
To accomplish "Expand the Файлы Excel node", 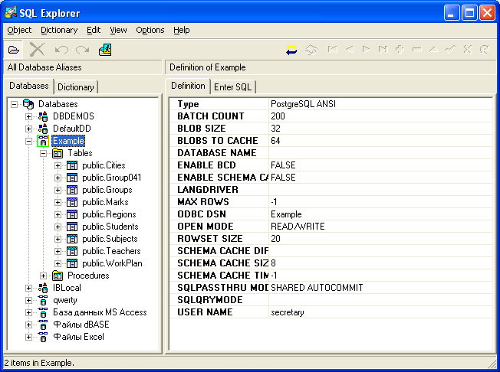I will (x=28, y=337).
